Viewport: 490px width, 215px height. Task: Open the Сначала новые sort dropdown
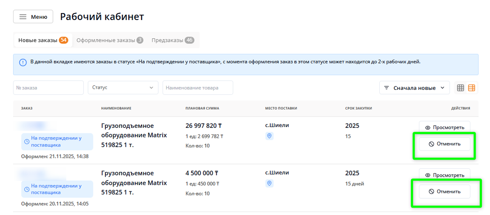(x=414, y=88)
